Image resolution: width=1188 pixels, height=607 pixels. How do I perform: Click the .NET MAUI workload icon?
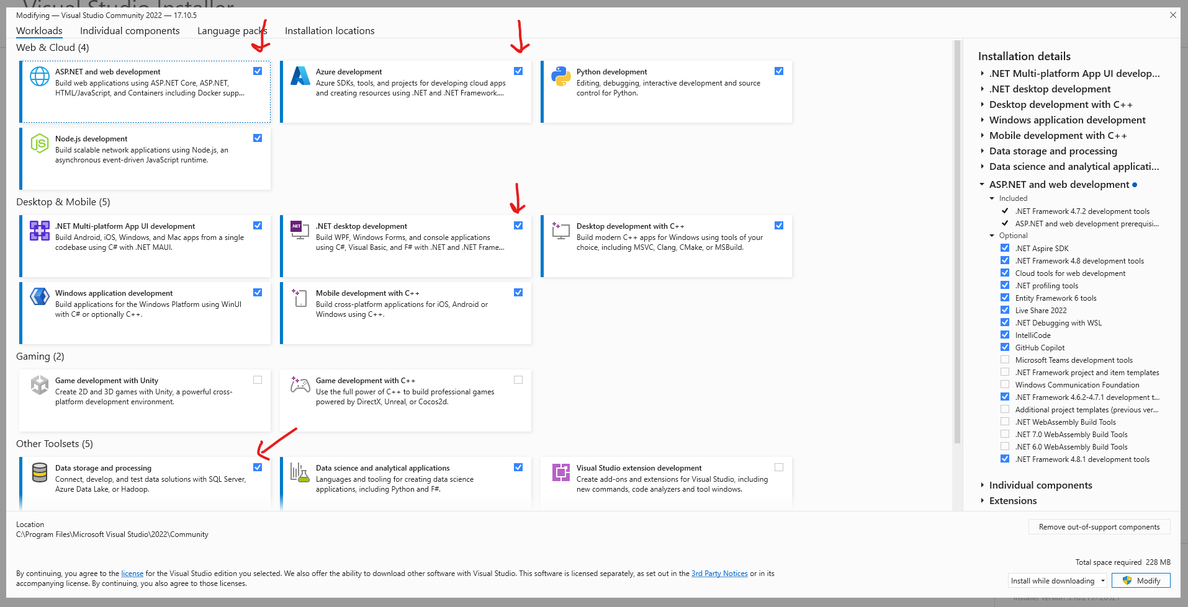click(x=40, y=231)
